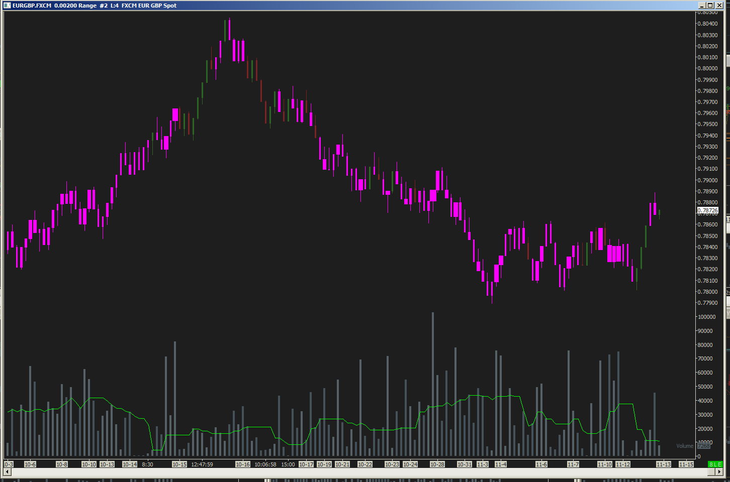Screen dimensions: 730x482
Task: Click the green BLE status indicator
Action: 714,464
